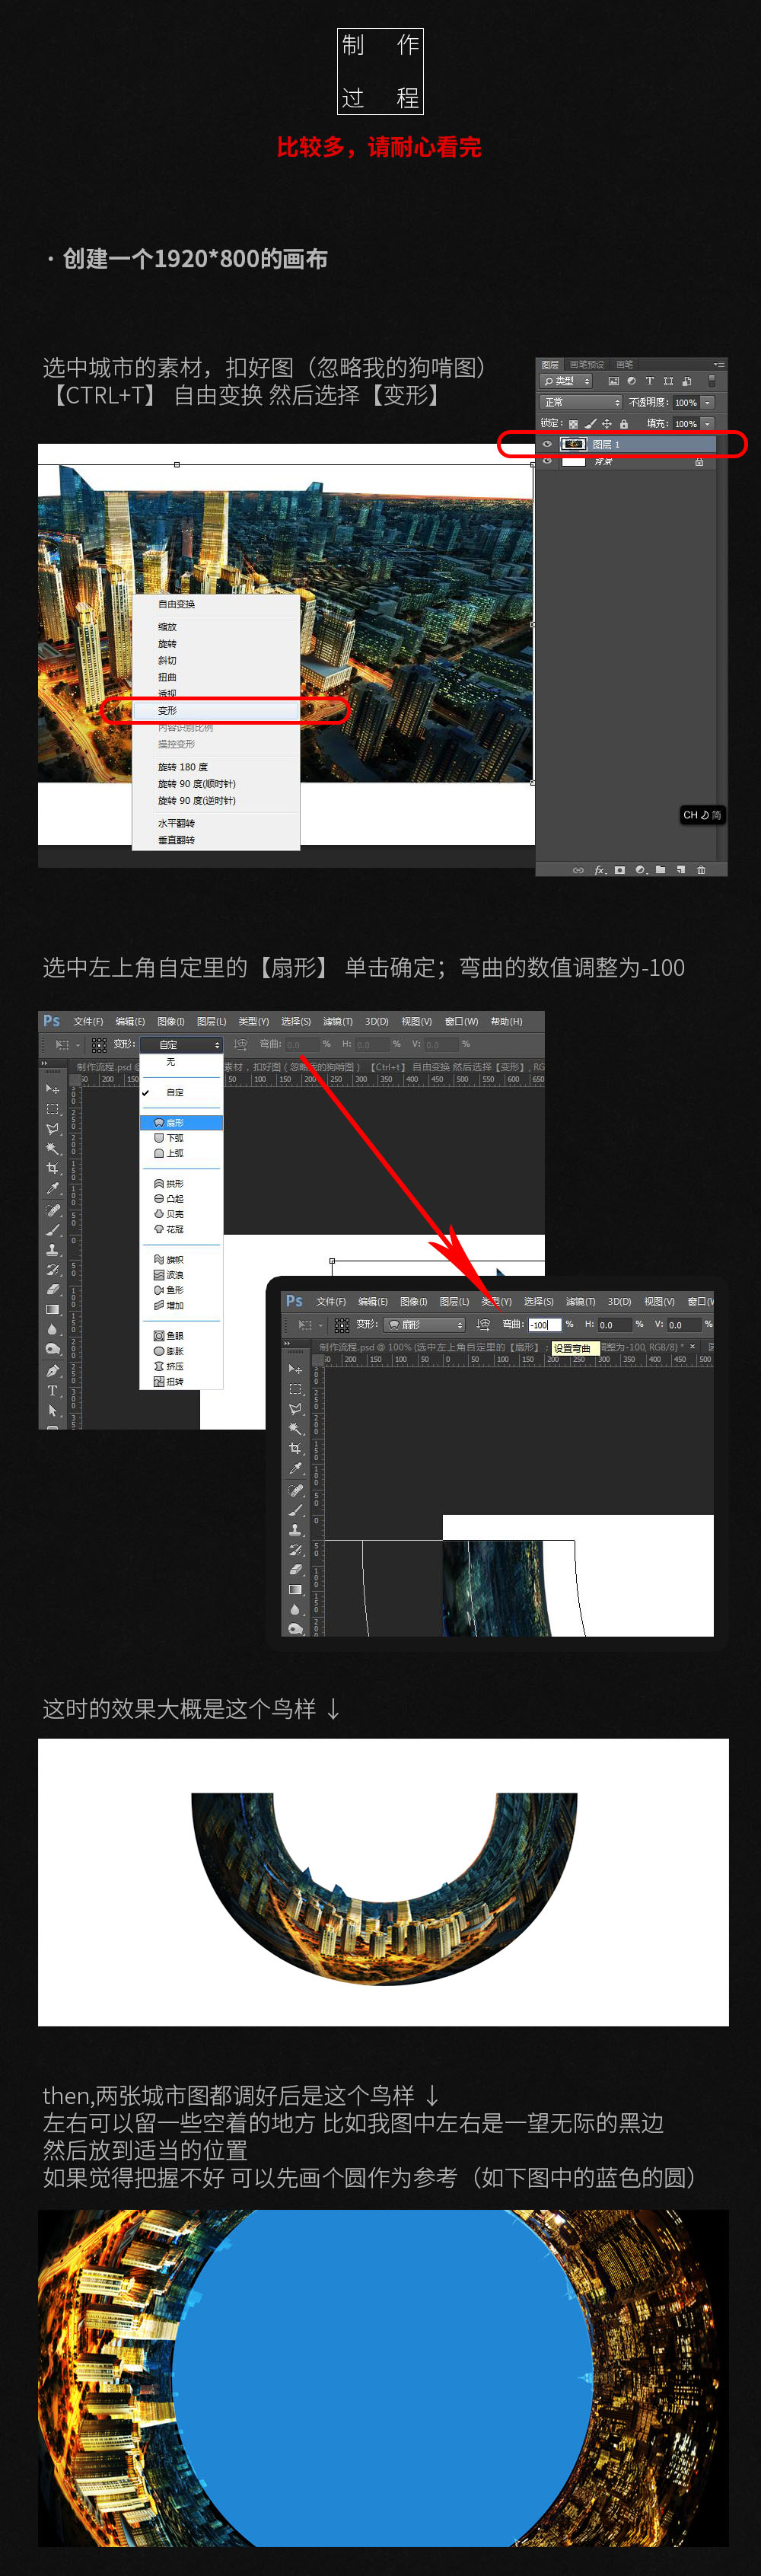Screen dimensions: 761x2576
Task: Select 扇形 in the warp style list
Action: 181,1123
